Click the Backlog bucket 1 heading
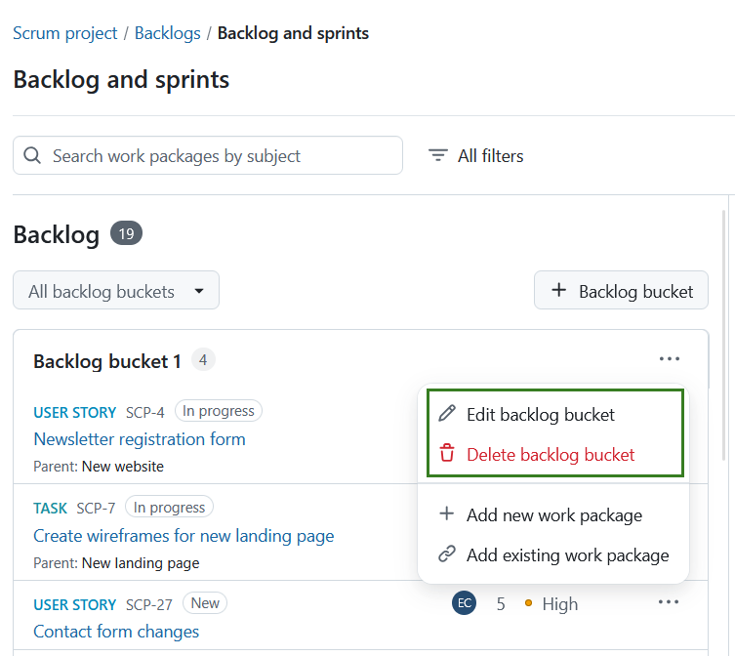Image resolution: width=735 pixels, height=656 pixels. (x=107, y=361)
